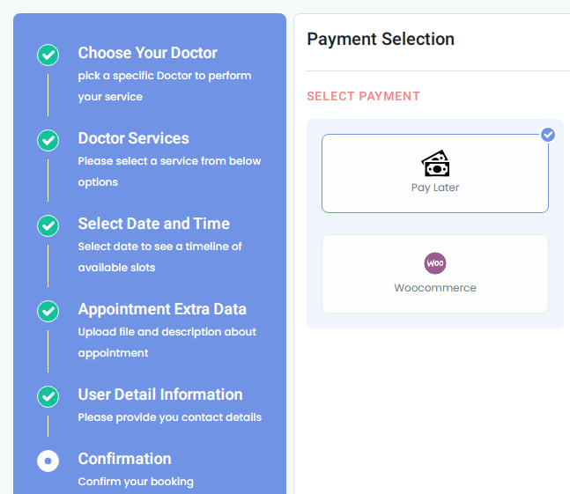Click the Payment Selection heading
The image size is (570, 494).
(381, 39)
